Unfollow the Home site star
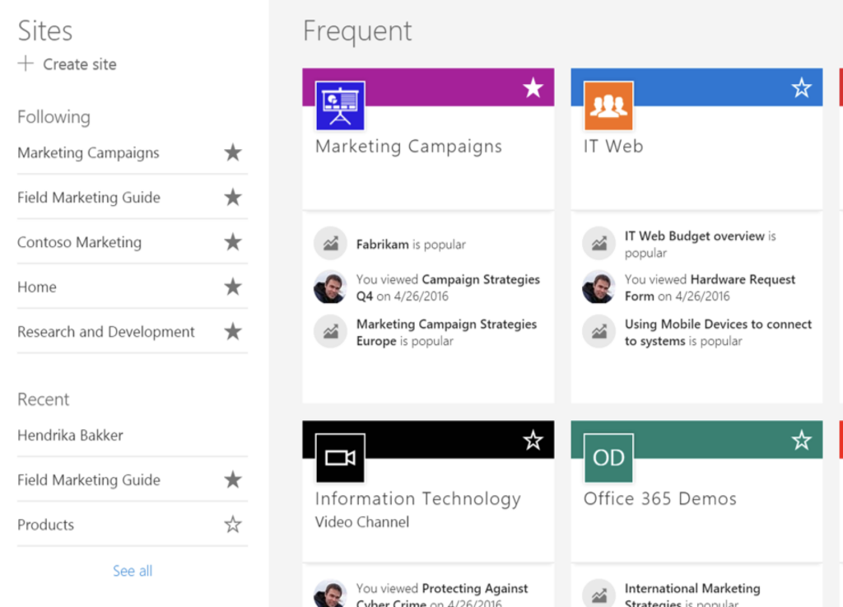Viewport: 843px width, 607px height. pyautogui.click(x=233, y=287)
